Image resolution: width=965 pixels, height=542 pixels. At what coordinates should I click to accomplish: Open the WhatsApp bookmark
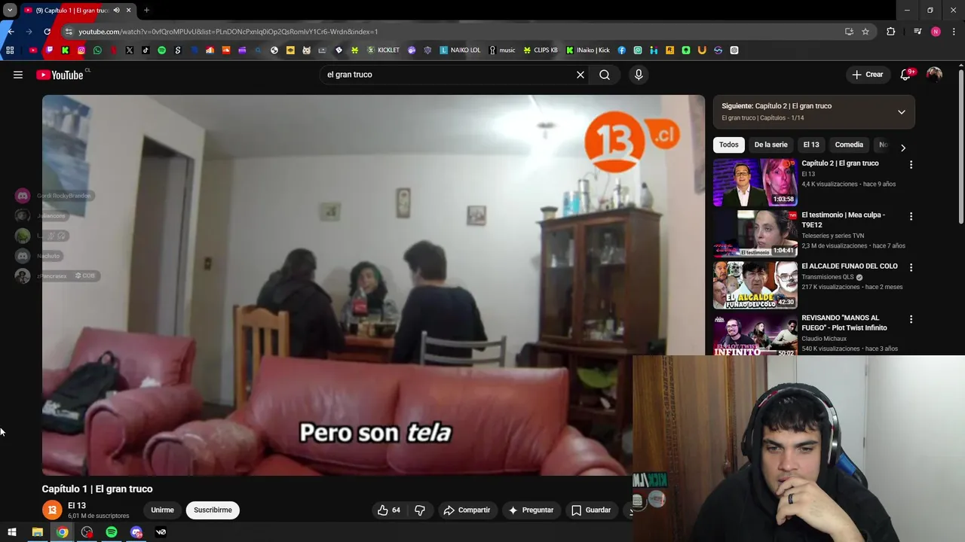tap(97, 50)
